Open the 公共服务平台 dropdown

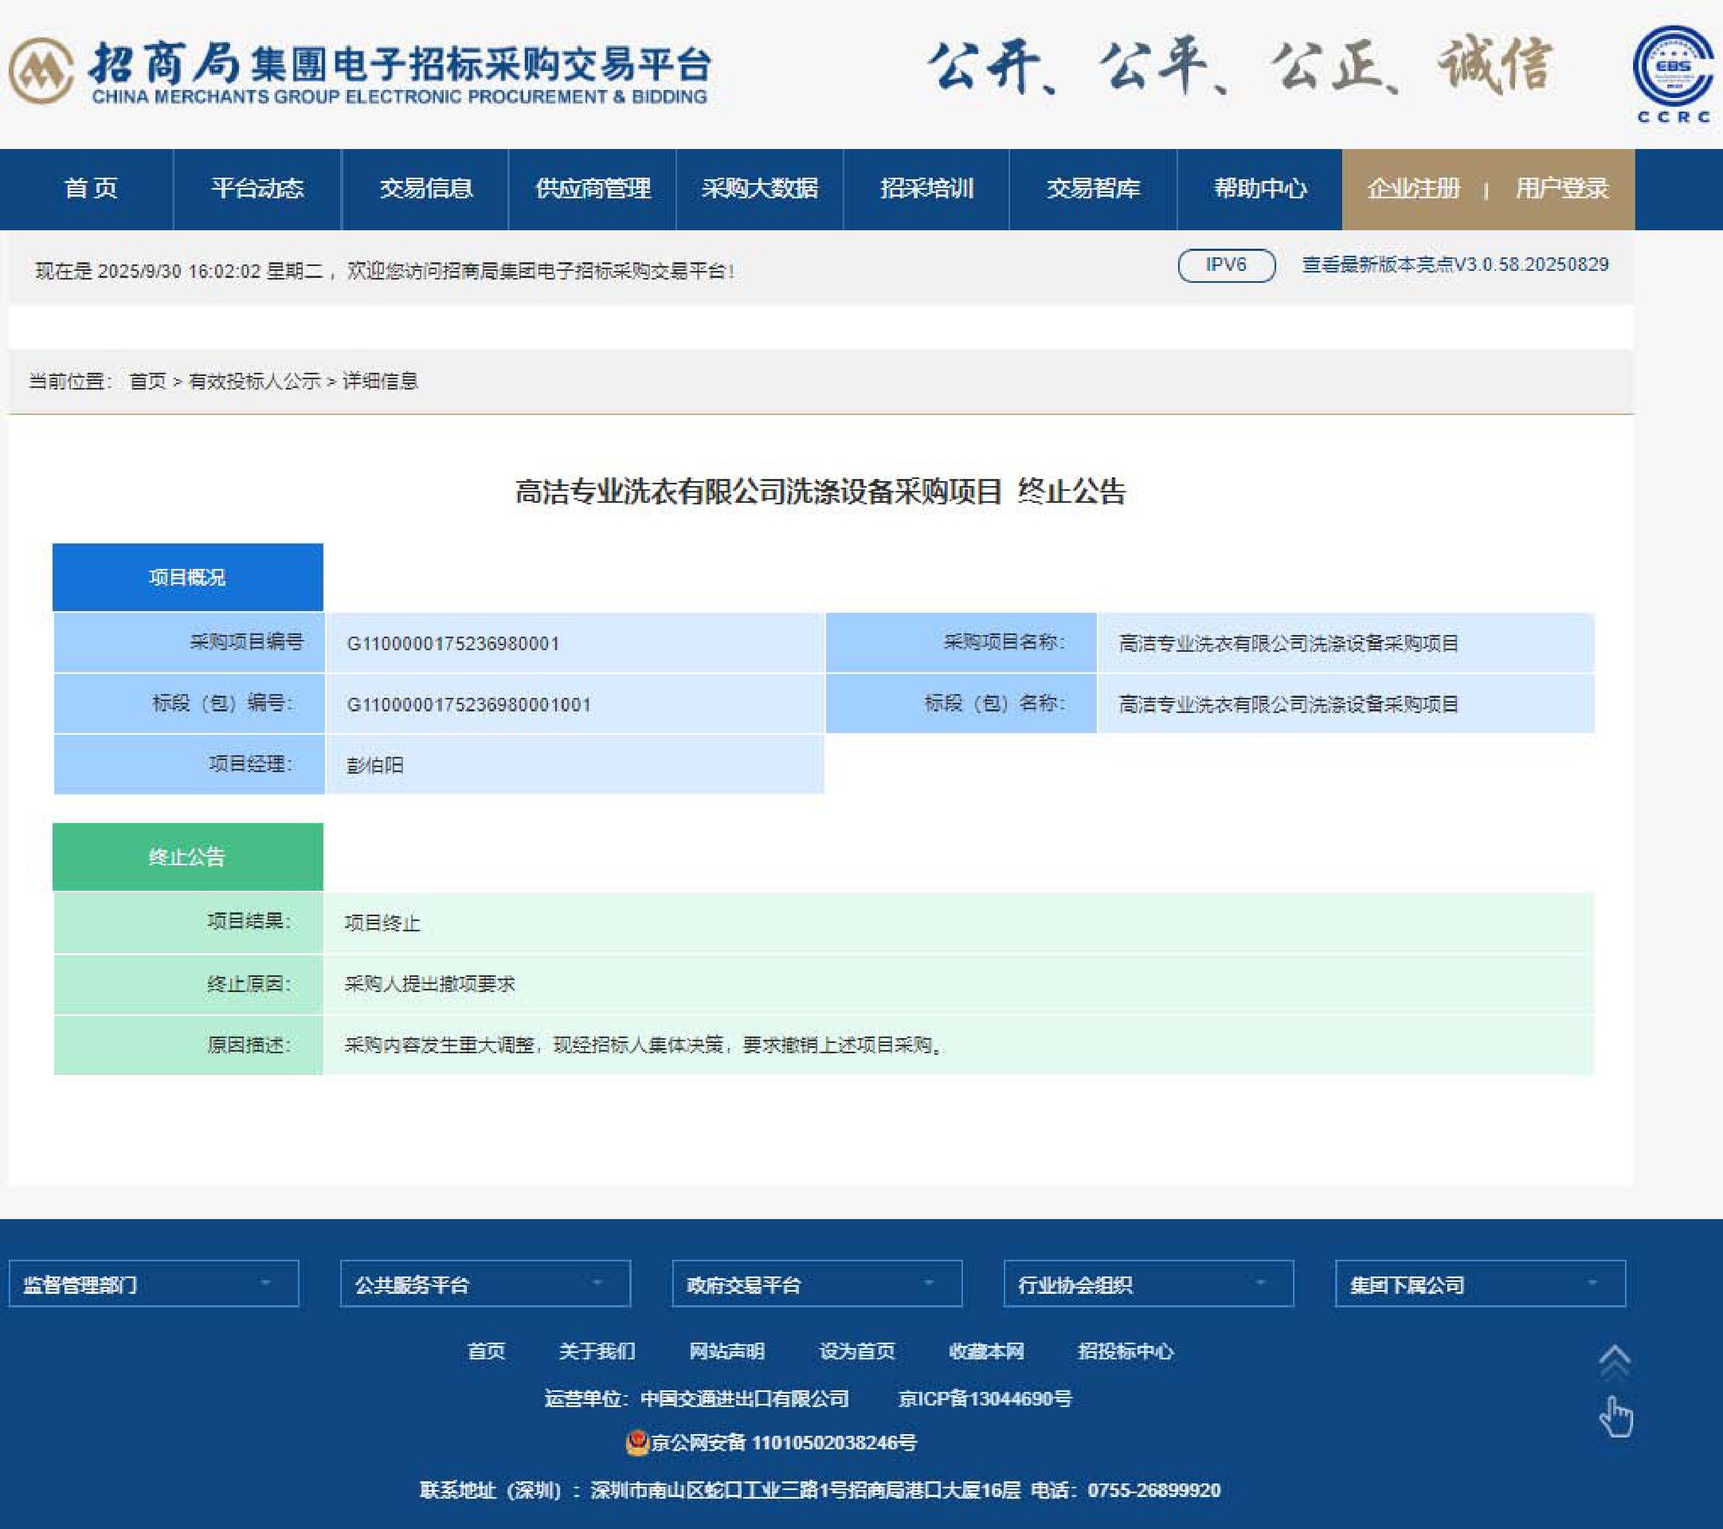[485, 1284]
